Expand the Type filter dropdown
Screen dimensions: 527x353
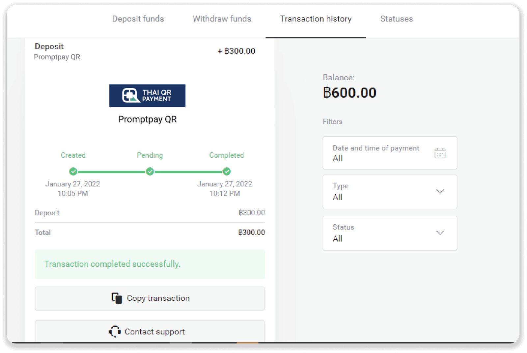440,192
